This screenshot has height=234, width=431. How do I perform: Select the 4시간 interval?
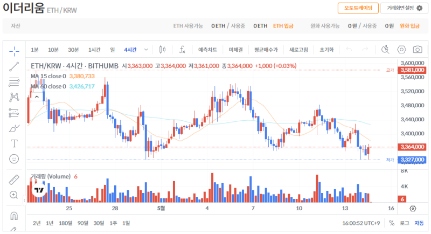point(130,50)
